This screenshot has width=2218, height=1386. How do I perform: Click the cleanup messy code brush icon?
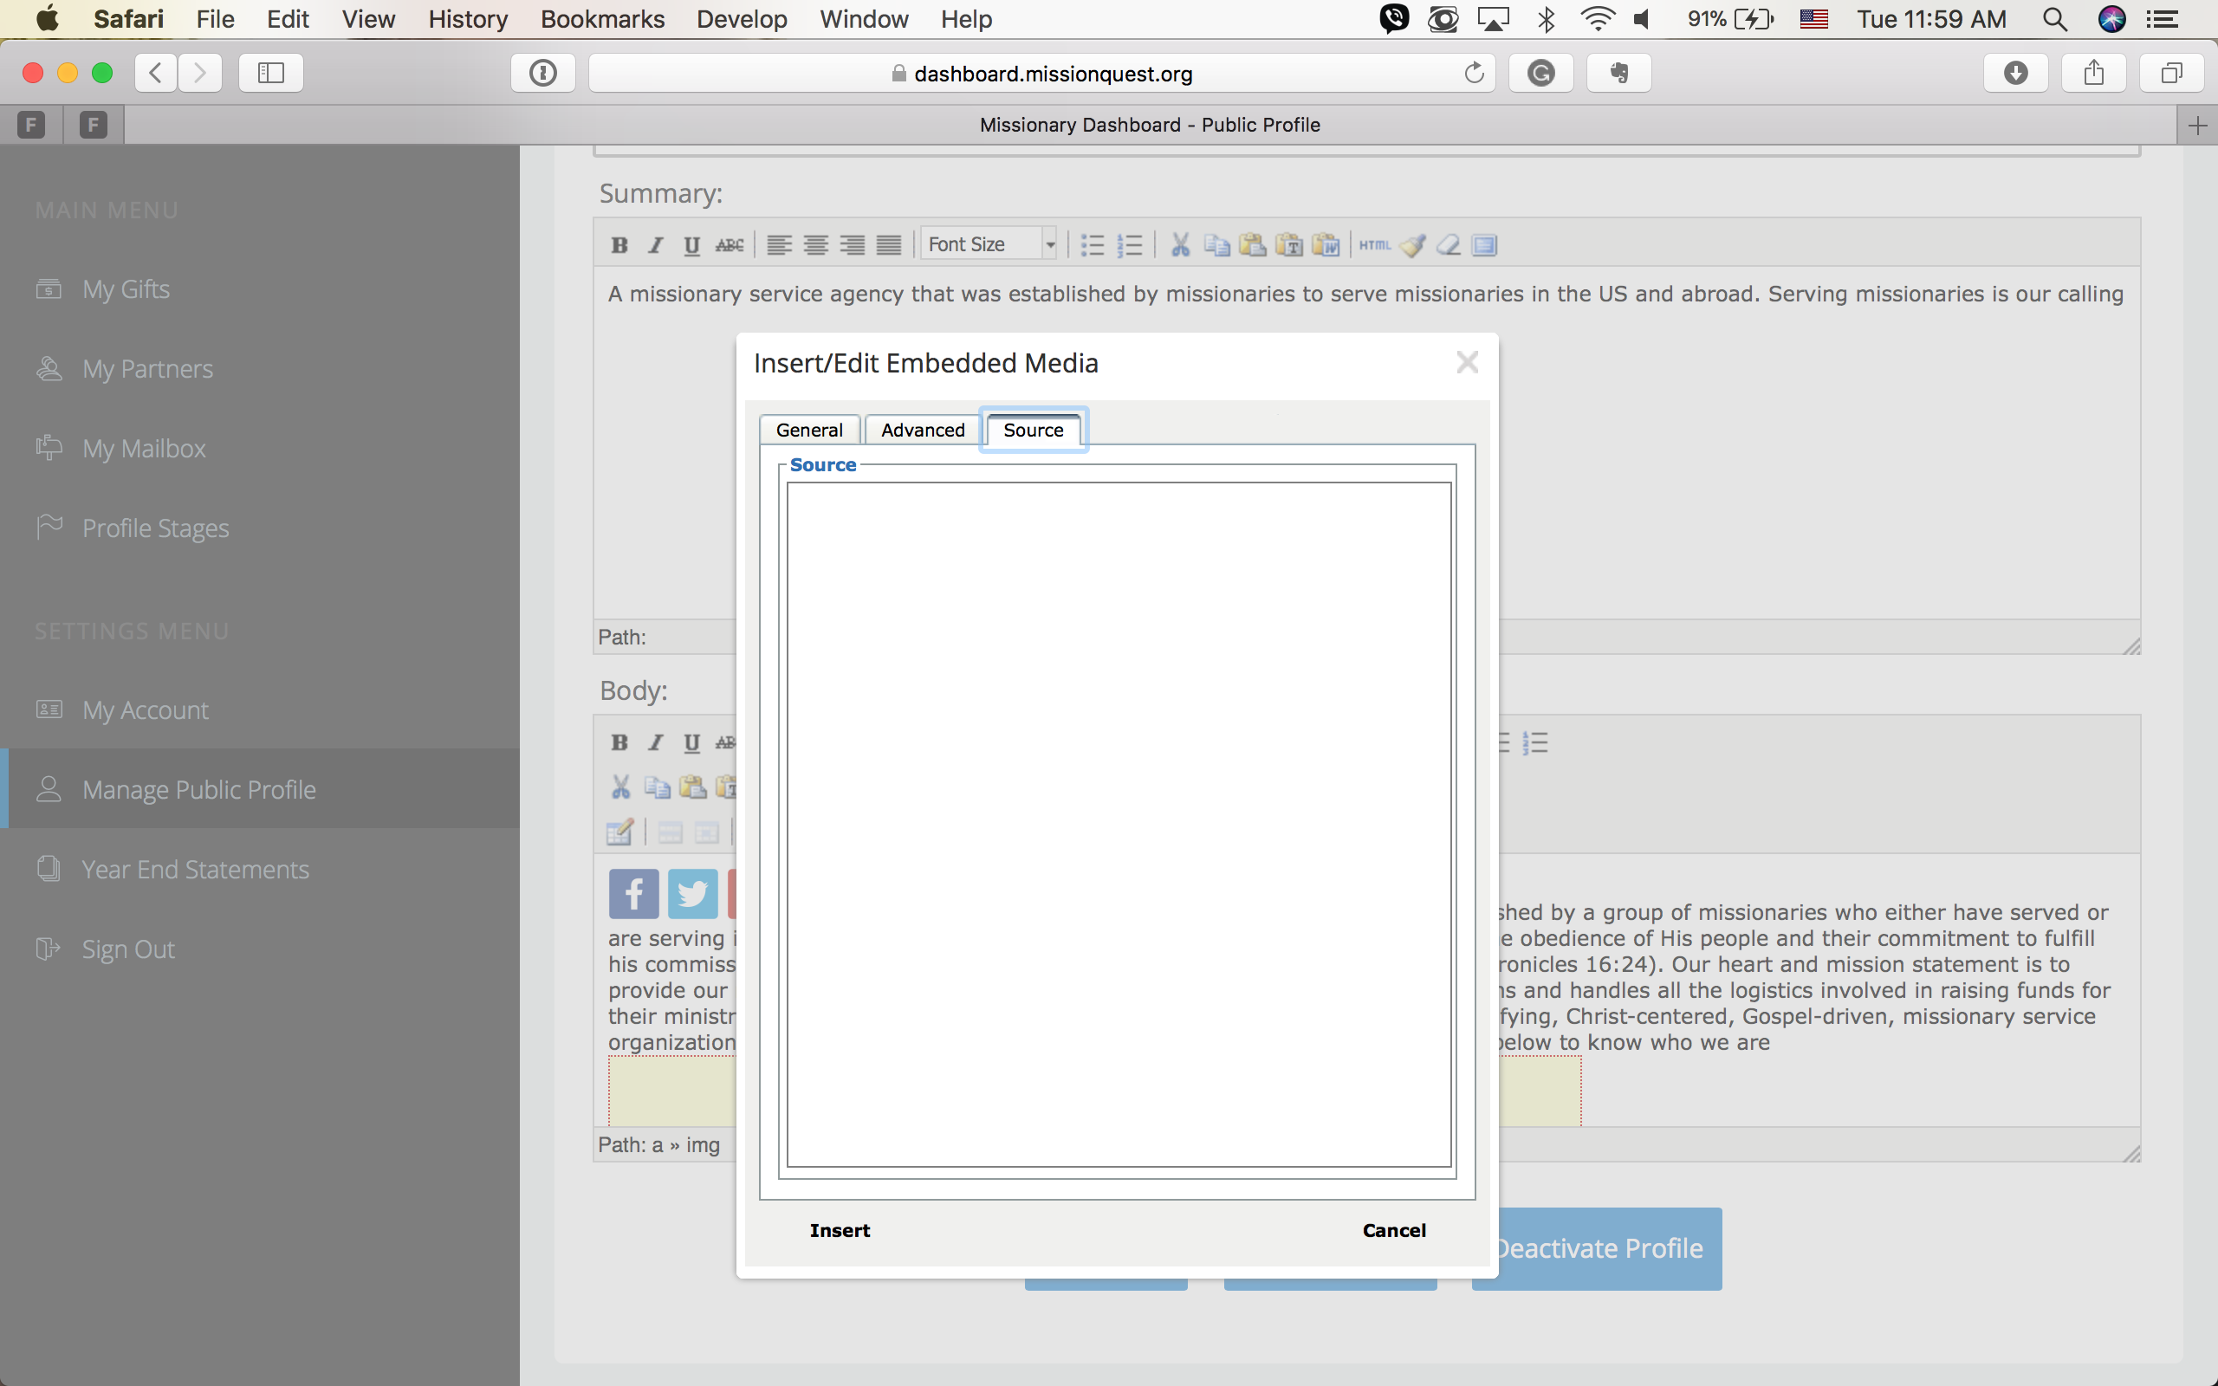(1412, 245)
